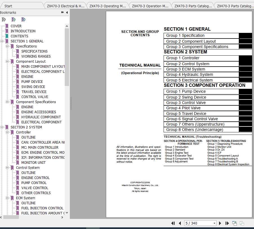
Task: Select the delete bookmark icon
Action: tap(4, 20)
